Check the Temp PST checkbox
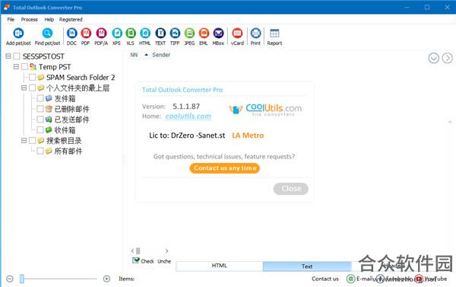Image resolution: width=456 pixels, height=287 pixels. pos(25,67)
